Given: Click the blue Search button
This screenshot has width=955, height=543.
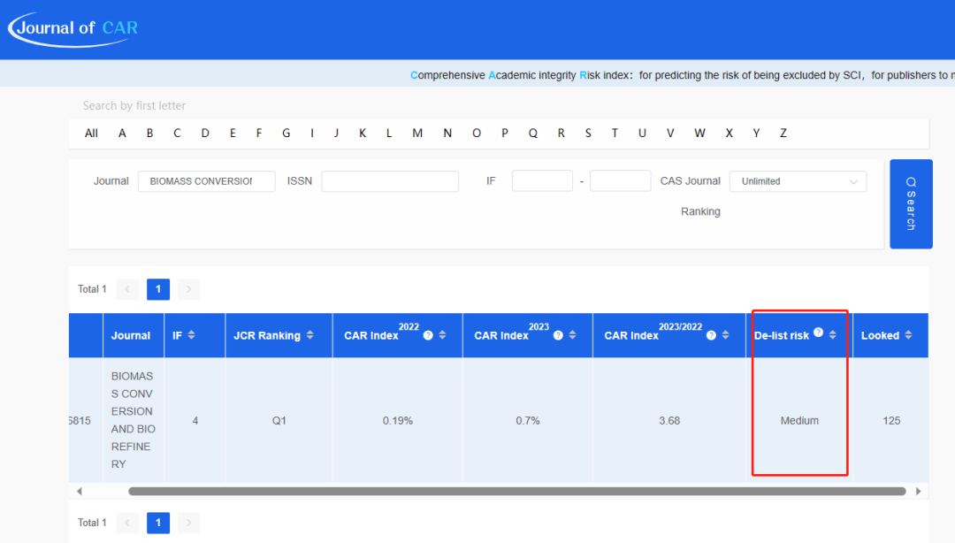Looking at the screenshot, I should click(911, 203).
